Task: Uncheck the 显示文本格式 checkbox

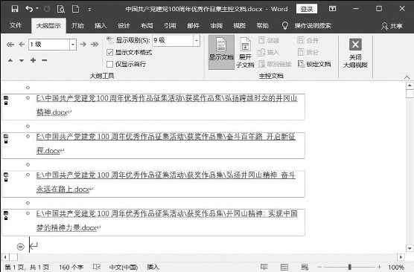Action: click(x=110, y=53)
